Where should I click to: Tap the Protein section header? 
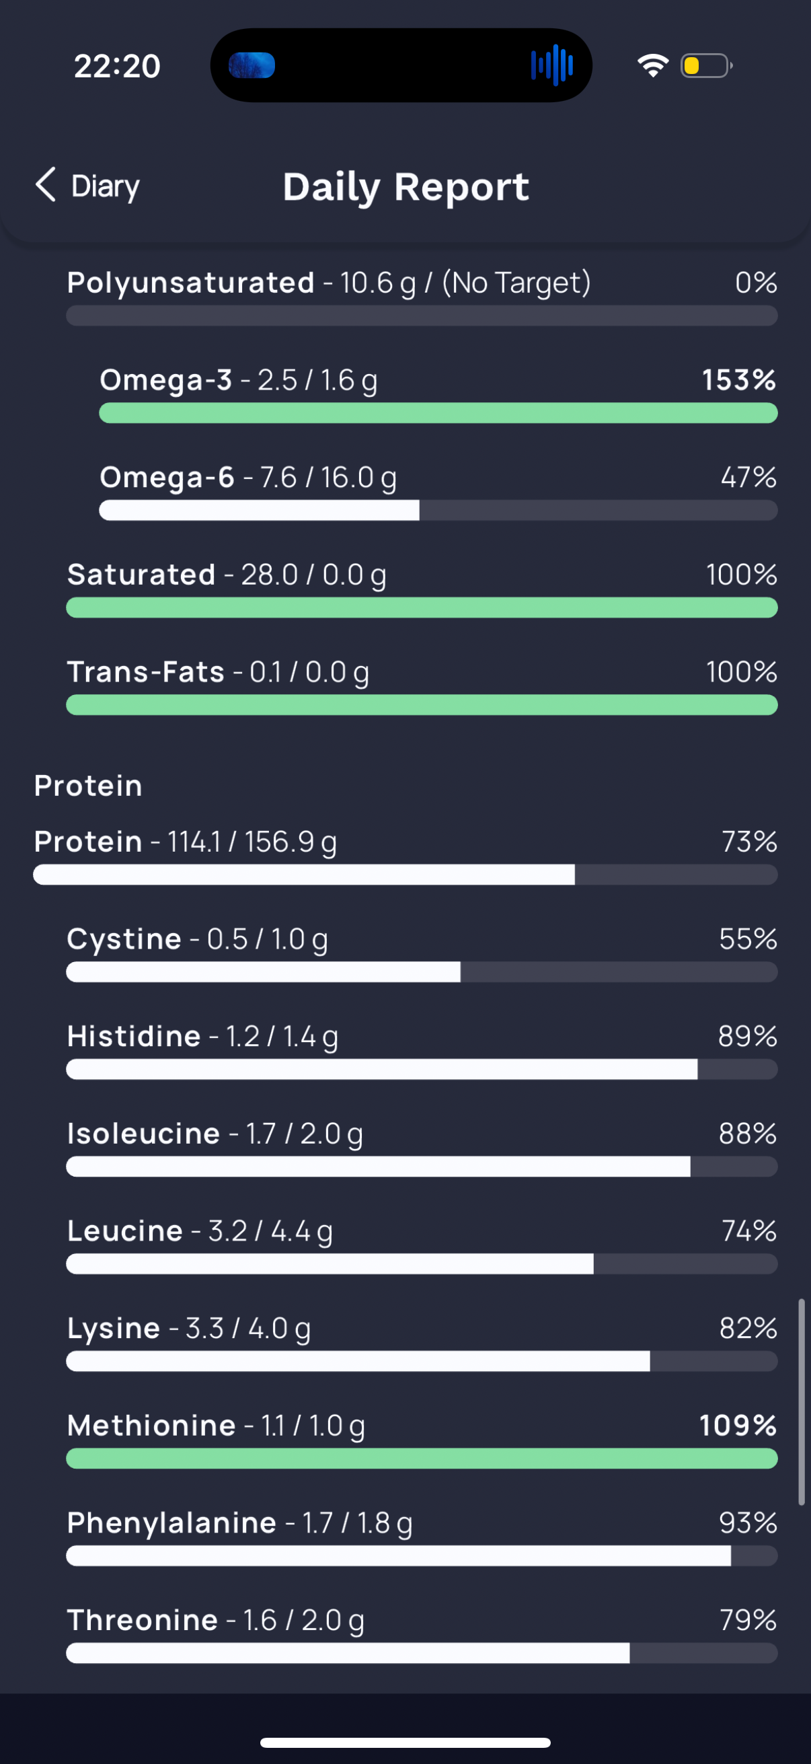pos(88,785)
